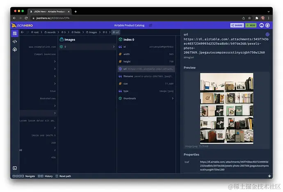Click the Bookshelves value
The height and width of the screenshot is (192, 283).
pyautogui.click(x=48, y=98)
